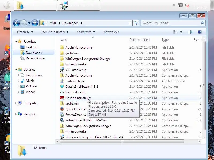The width and height of the screenshot is (214, 160).
Task: Open the Help question mark icon
Action: [200, 32]
